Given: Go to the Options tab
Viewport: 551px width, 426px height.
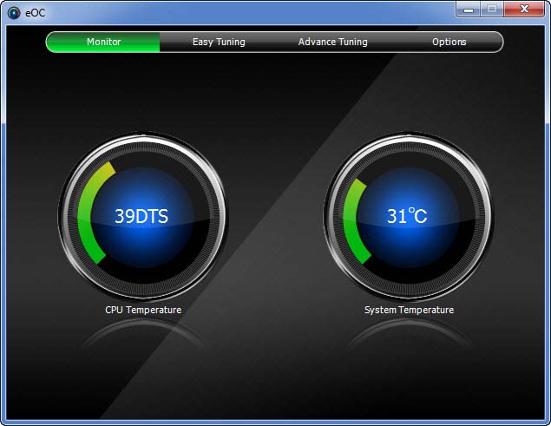Looking at the screenshot, I should 449,42.
